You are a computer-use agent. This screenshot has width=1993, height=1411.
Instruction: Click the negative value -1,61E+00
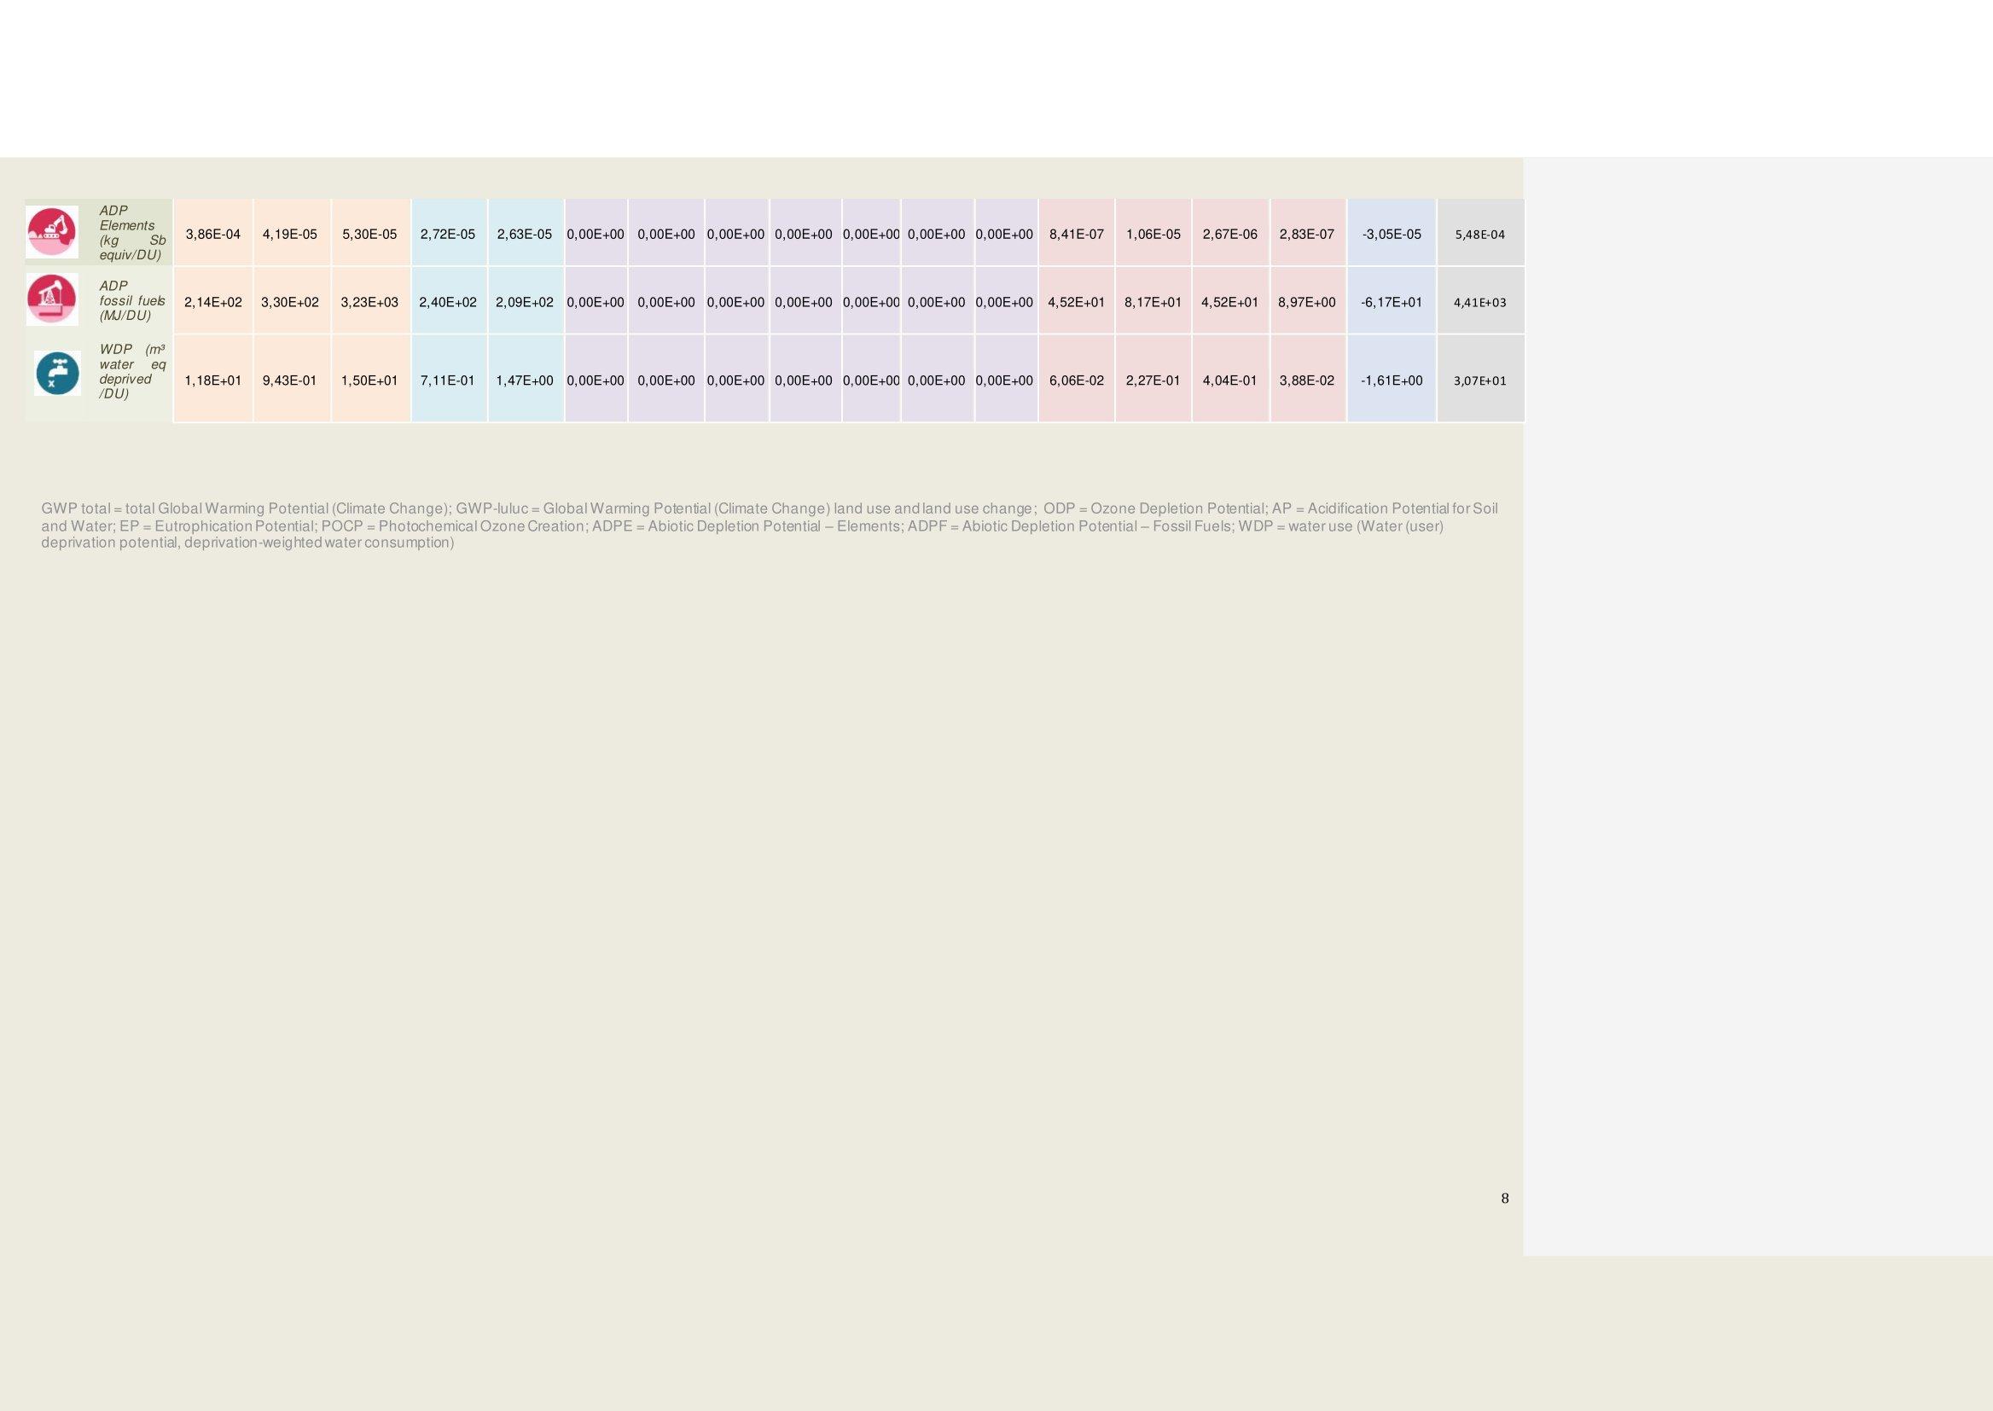[x=1392, y=380]
